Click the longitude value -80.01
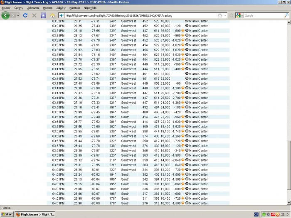Viewport: 291px width, 218px height. point(95,170)
